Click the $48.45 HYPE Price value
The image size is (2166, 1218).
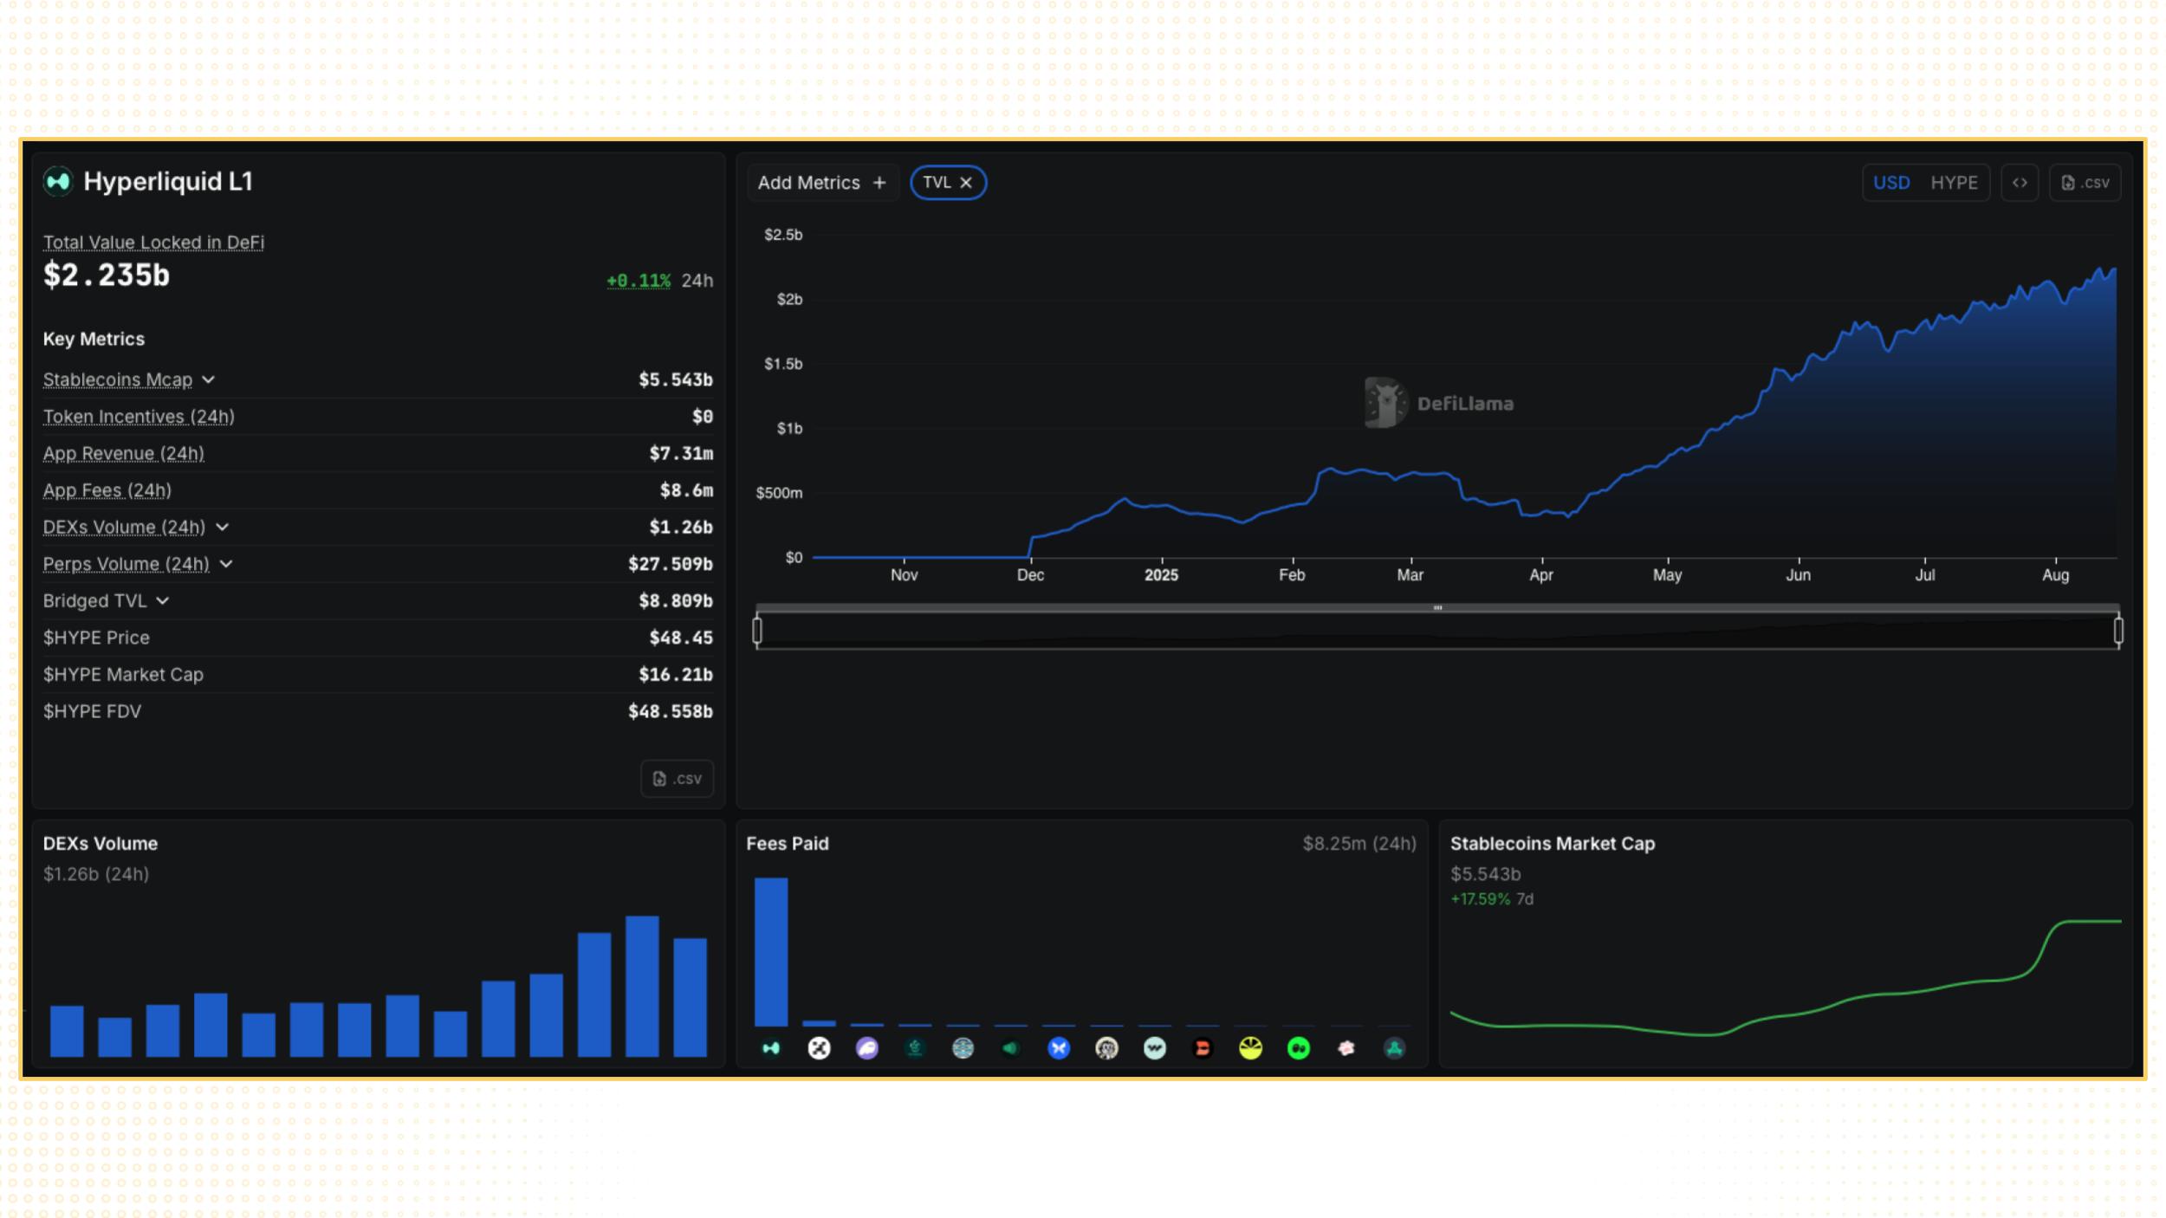[x=681, y=638]
